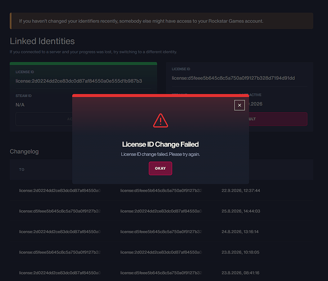Select 'License ID change failed. Please try again.' message
328x281 pixels.
coord(161,154)
